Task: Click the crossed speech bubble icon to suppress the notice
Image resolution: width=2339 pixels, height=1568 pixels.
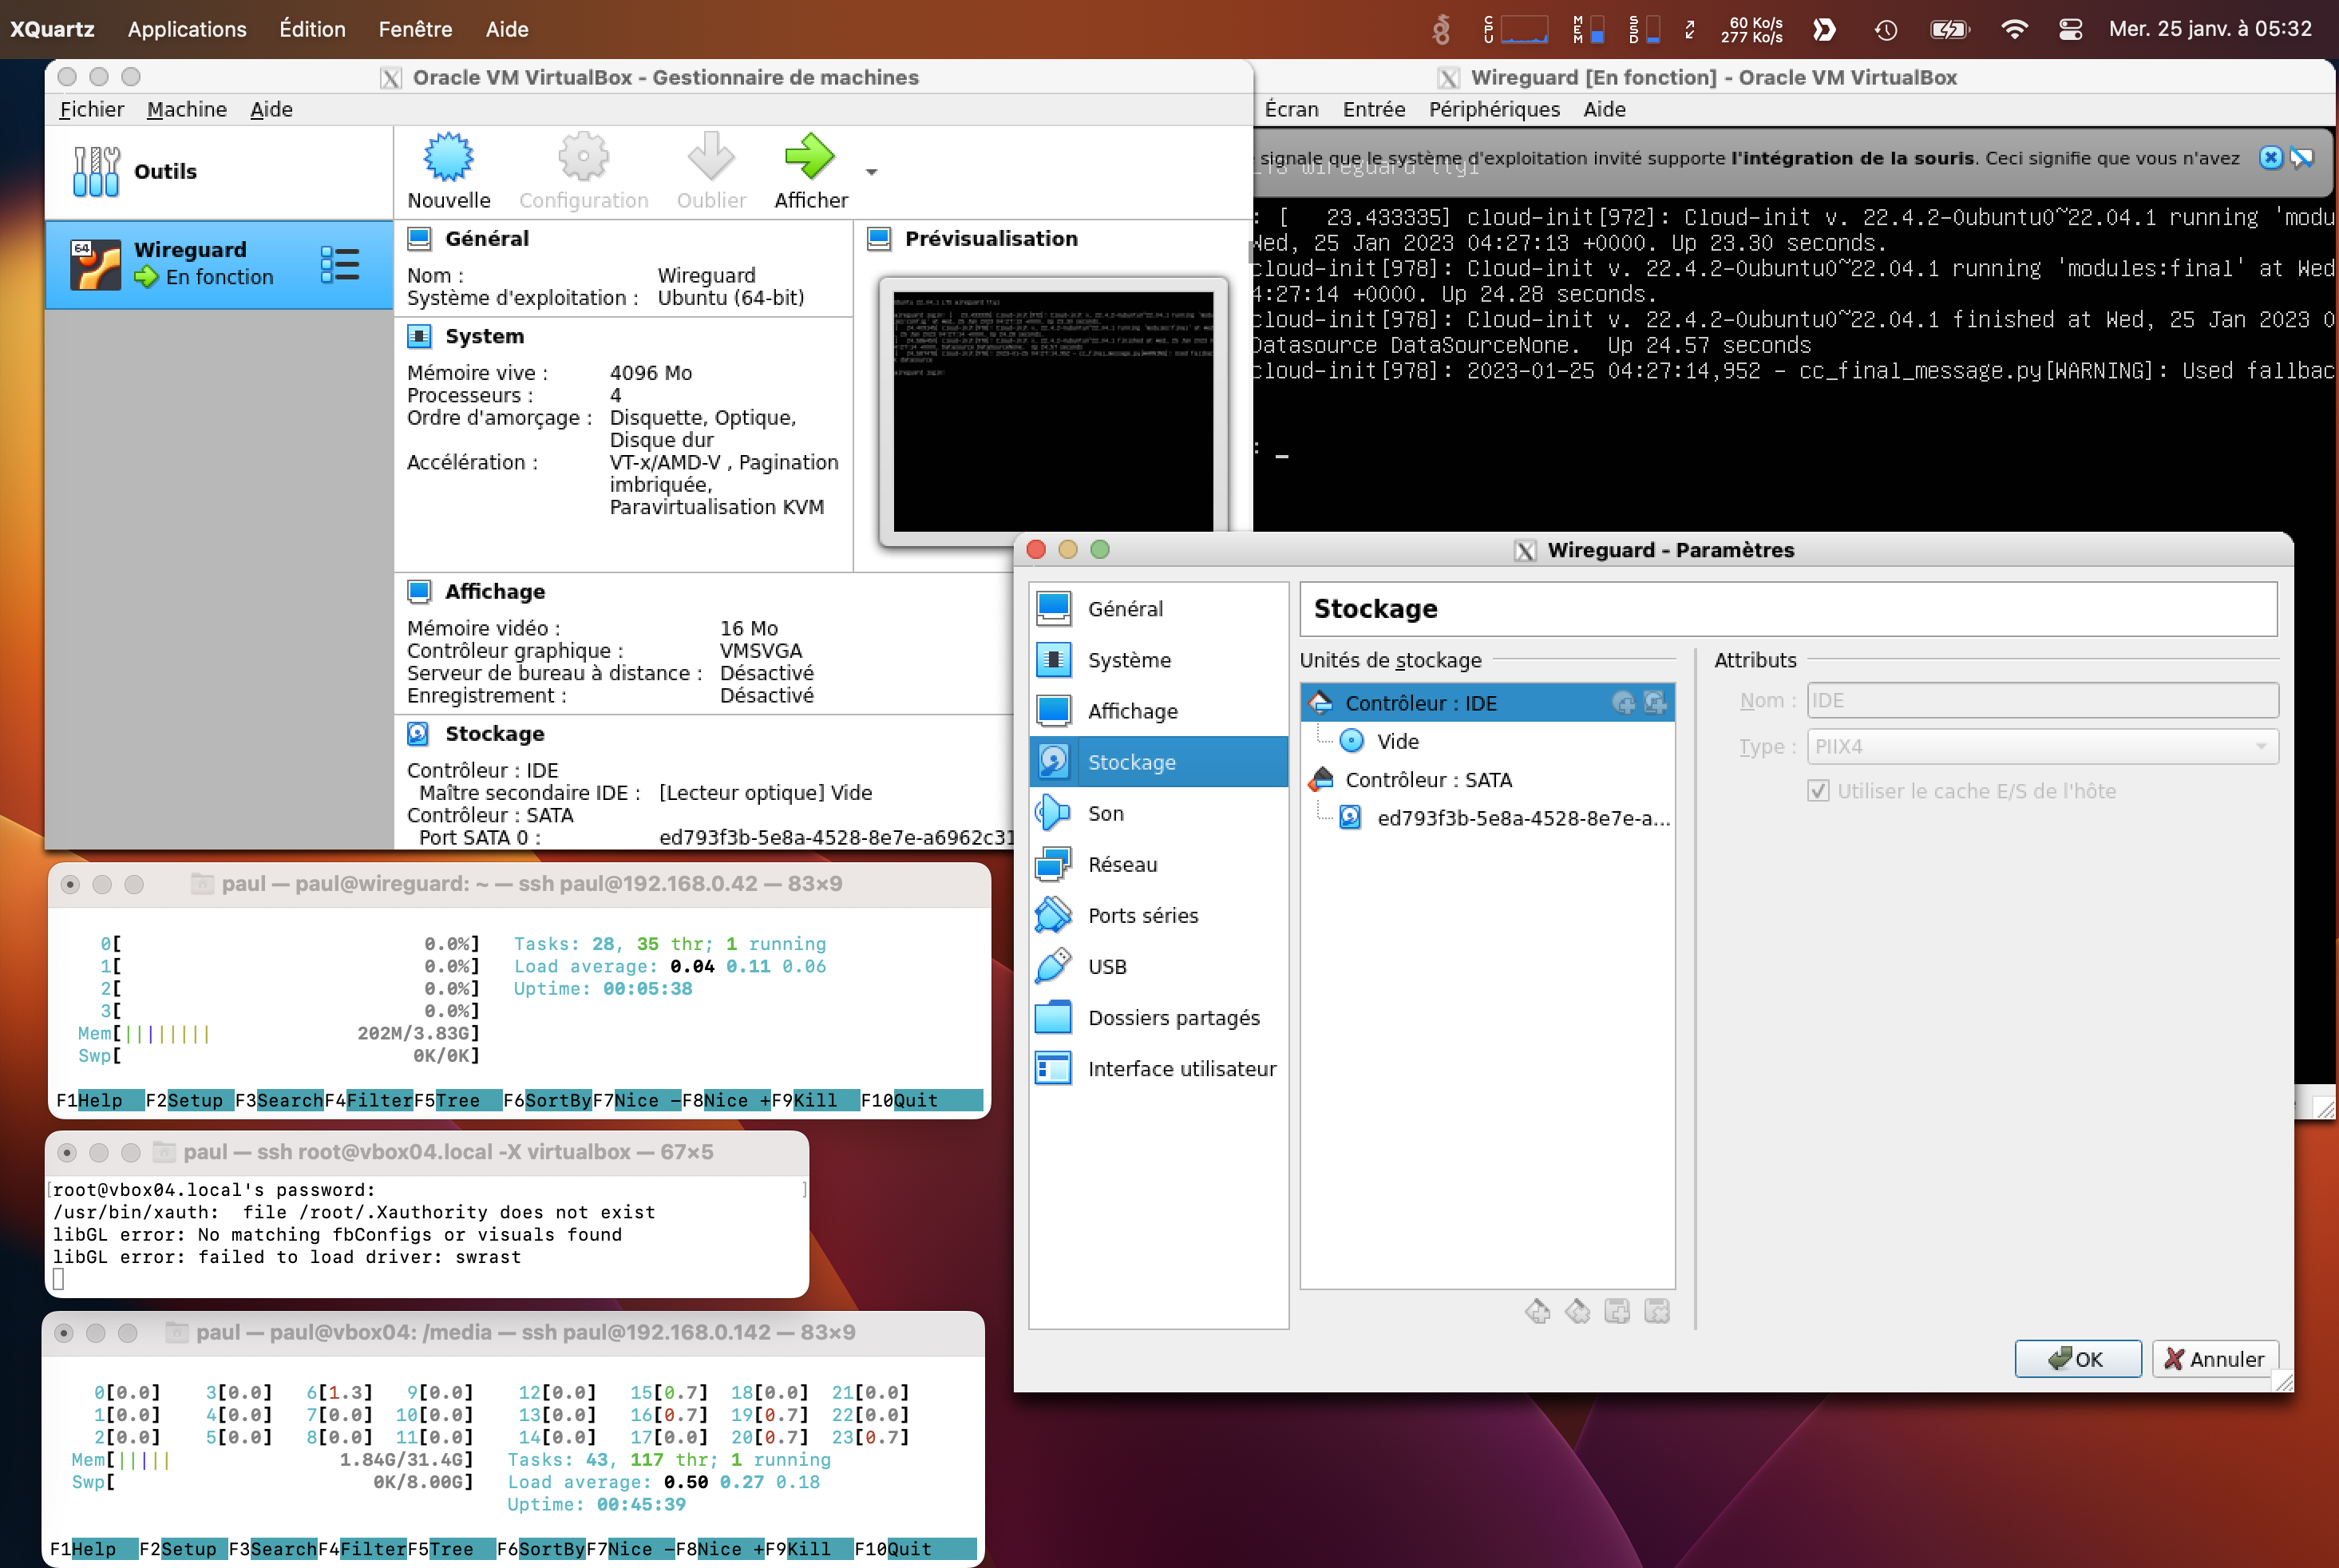Action: coord(2302,158)
